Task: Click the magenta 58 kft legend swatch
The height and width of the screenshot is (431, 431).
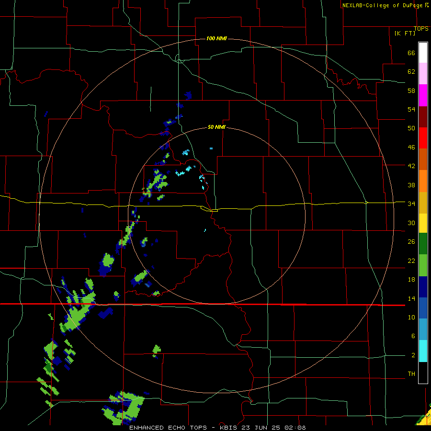Action: (423, 95)
